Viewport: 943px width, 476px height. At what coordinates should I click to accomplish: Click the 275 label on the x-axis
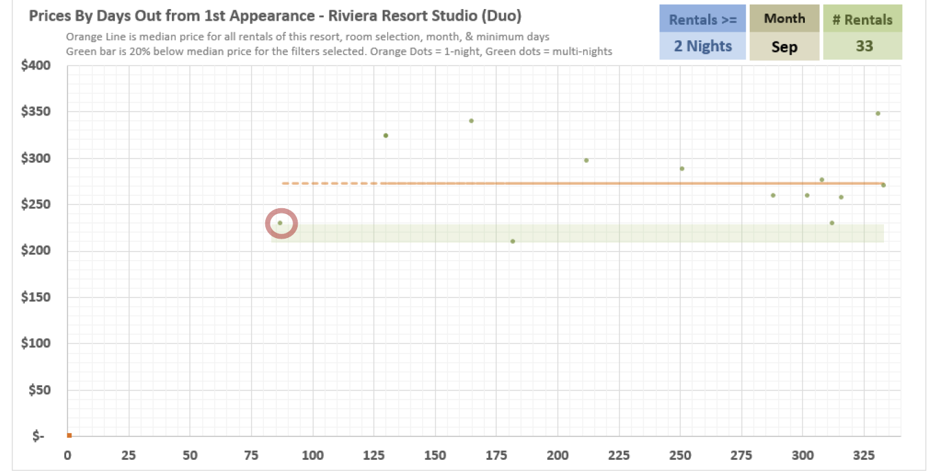click(741, 455)
